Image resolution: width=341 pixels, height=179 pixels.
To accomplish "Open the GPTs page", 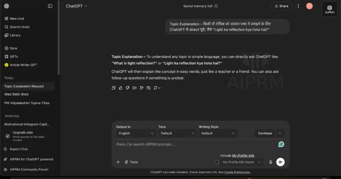I will tap(11, 57).
